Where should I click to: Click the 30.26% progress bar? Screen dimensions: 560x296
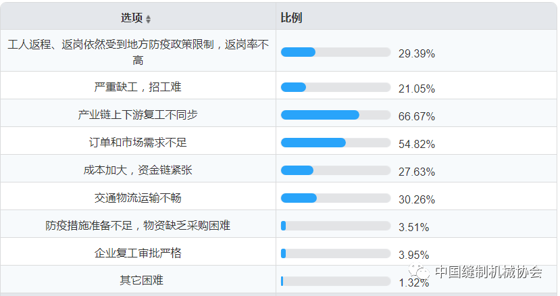(x=336, y=198)
